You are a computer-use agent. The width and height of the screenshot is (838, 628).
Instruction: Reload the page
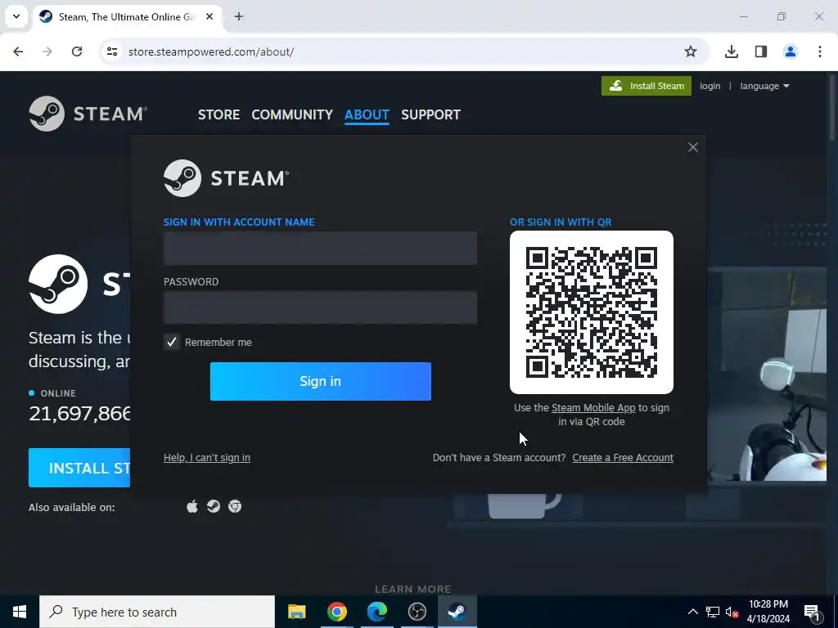[x=77, y=52]
